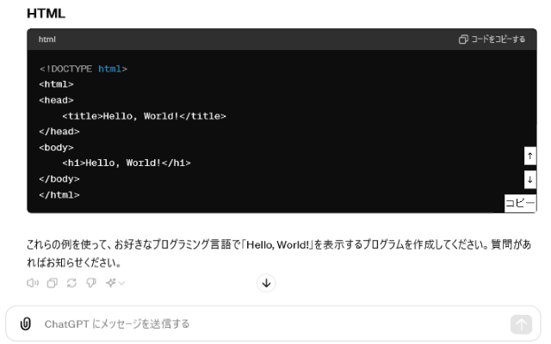Click the down arrow button in code block
Image resolution: width=551 pixels, height=344 pixels.
(530, 180)
